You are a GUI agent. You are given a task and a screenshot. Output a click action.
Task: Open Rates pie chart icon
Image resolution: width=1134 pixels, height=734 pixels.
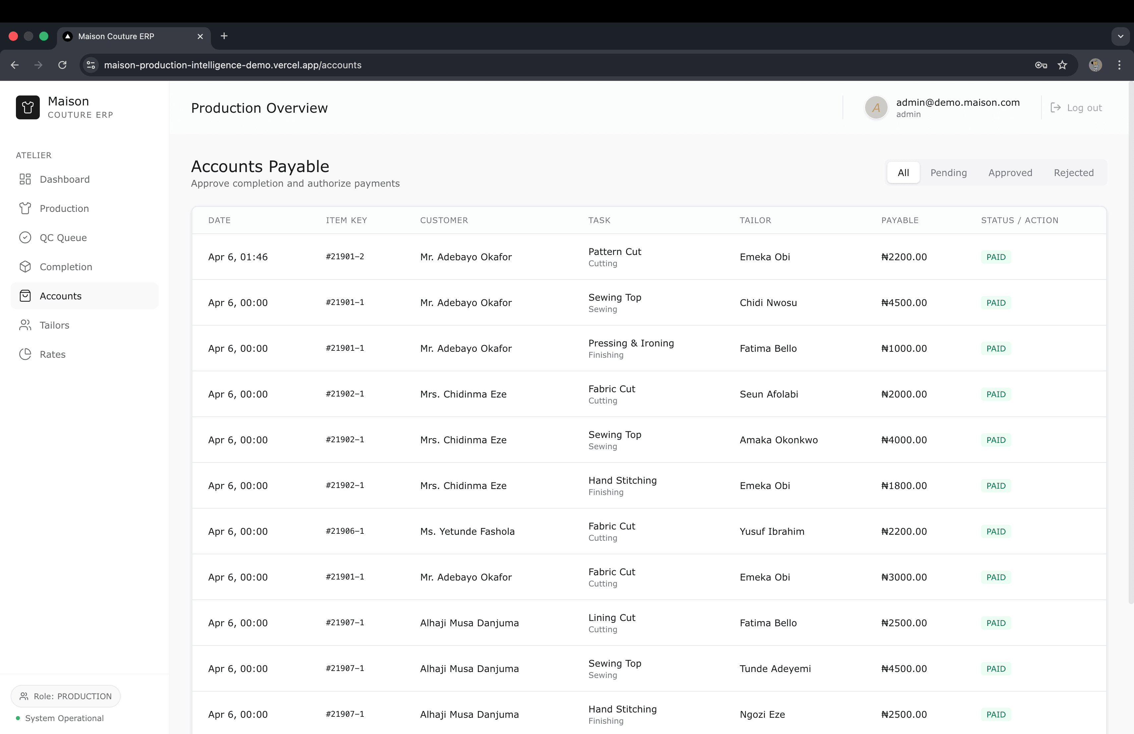coord(25,354)
